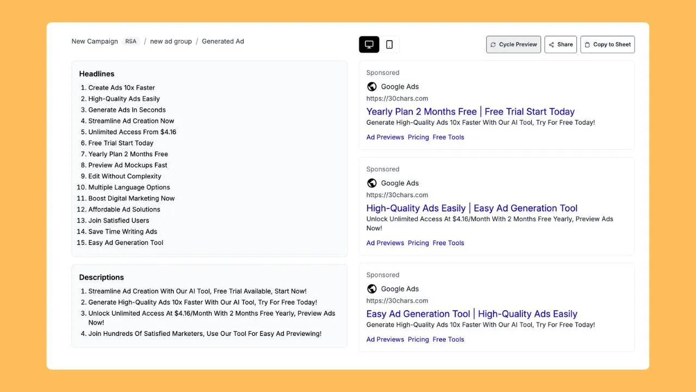Select headline Generate Ads In Seconds
This screenshot has width=696, height=392.
click(127, 109)
